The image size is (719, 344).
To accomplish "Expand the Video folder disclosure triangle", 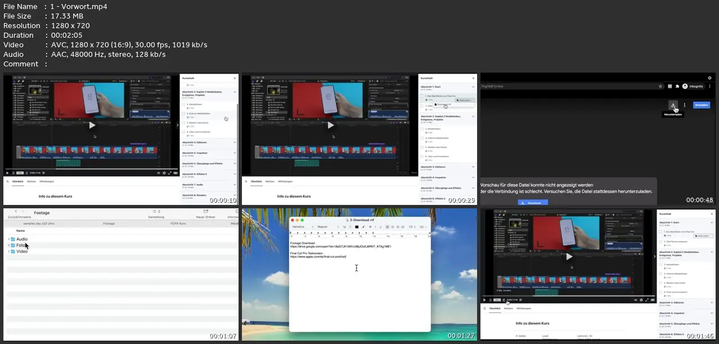I will pyautogui.click(x=8, y=252).
